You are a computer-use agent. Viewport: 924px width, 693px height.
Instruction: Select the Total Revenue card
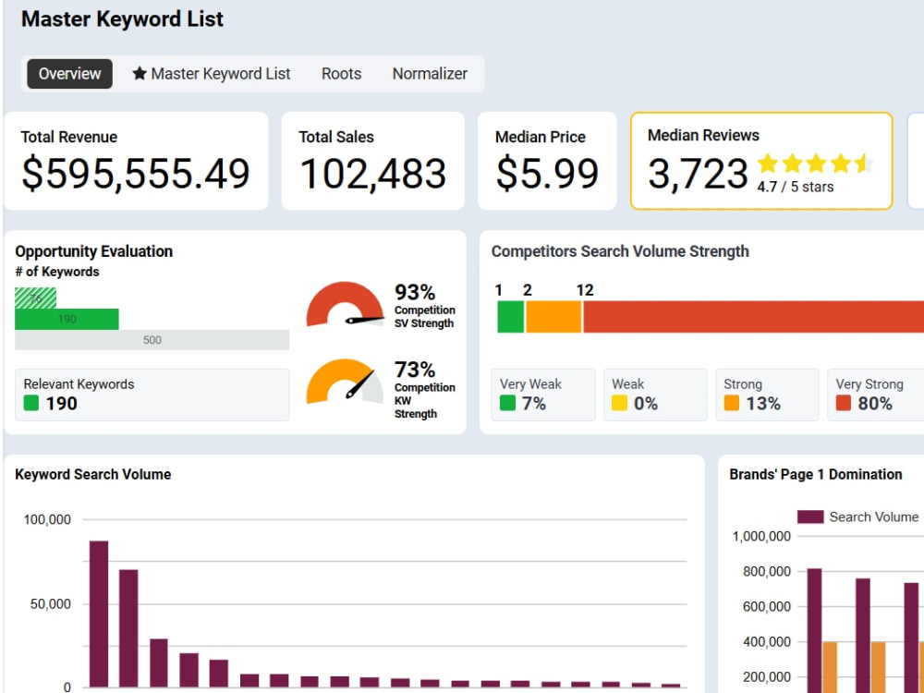(x=136, y=161)
